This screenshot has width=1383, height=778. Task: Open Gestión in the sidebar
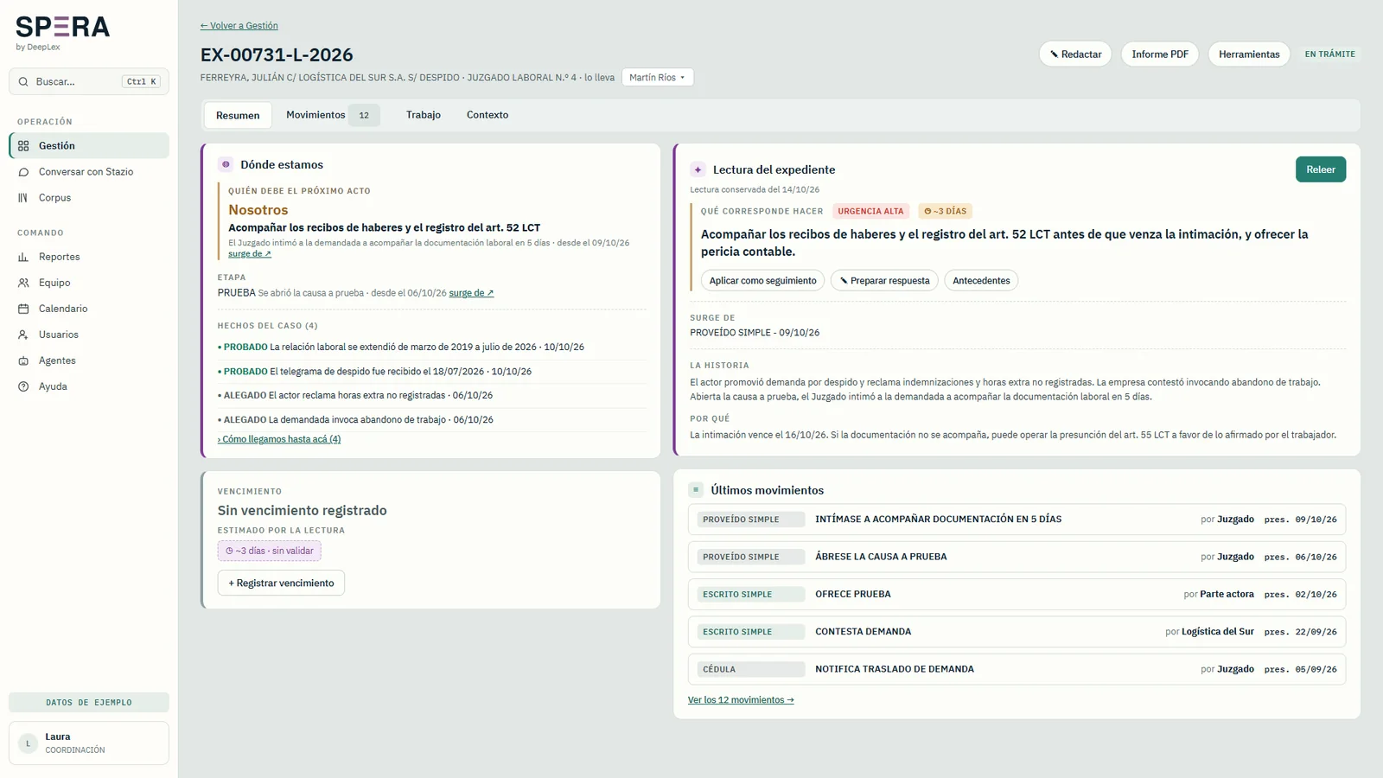(89, 146)
